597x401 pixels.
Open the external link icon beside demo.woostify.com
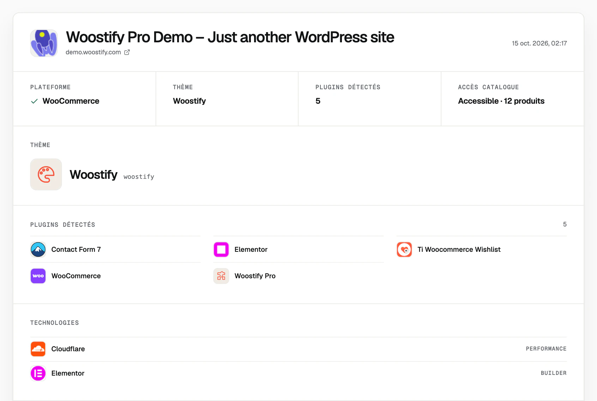pos(127,52)
